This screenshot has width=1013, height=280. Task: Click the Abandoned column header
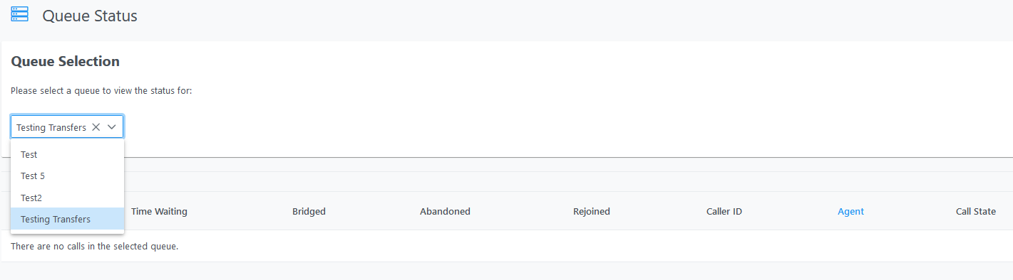[445, 211]
